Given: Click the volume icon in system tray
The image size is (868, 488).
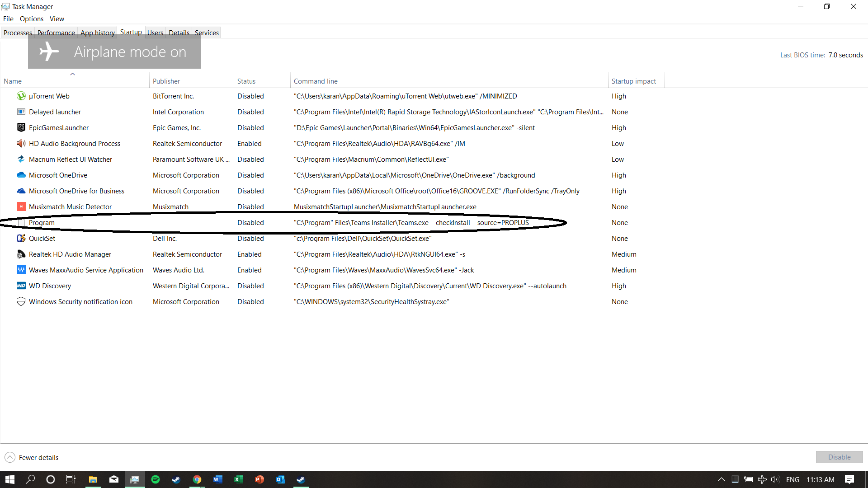Looking at the screenshot, I should 775,479.
